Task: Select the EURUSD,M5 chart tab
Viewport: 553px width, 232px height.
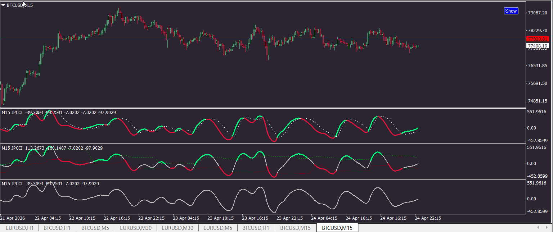Action: [x=218, y=228]
